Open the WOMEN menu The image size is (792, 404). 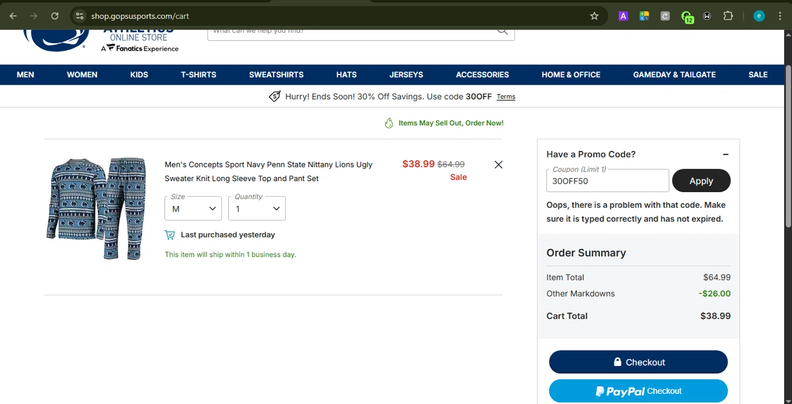click(x=82, y=74)
